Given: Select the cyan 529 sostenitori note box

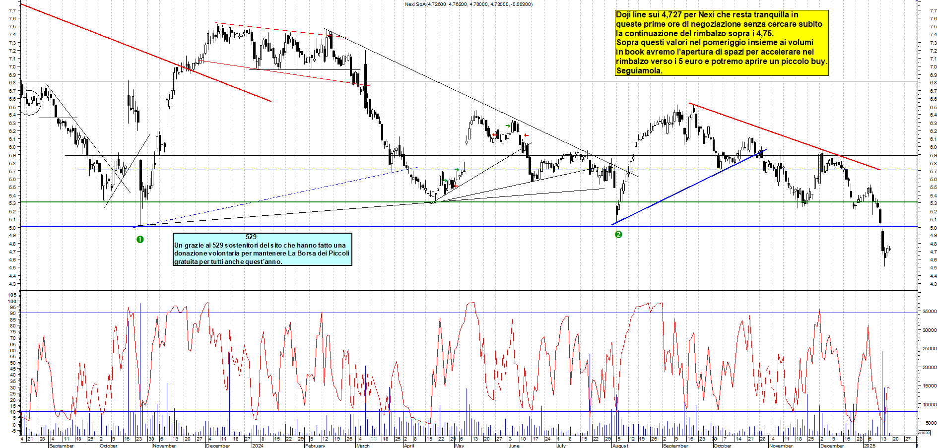Looking at the screenshot, I should click(263, 249).
